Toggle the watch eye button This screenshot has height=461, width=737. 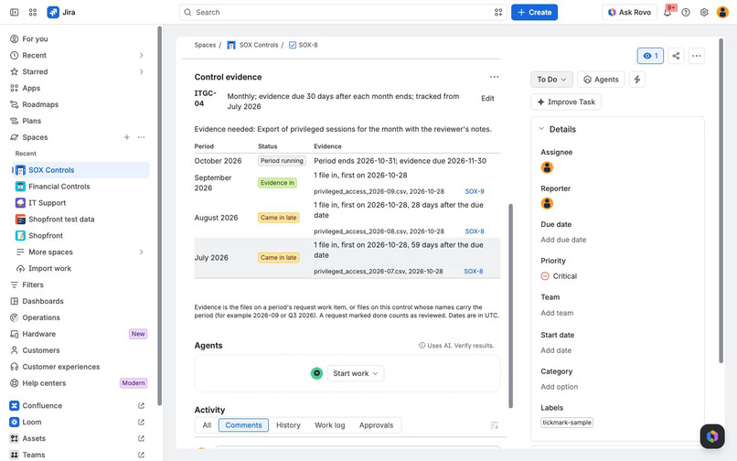coord(650,56)
